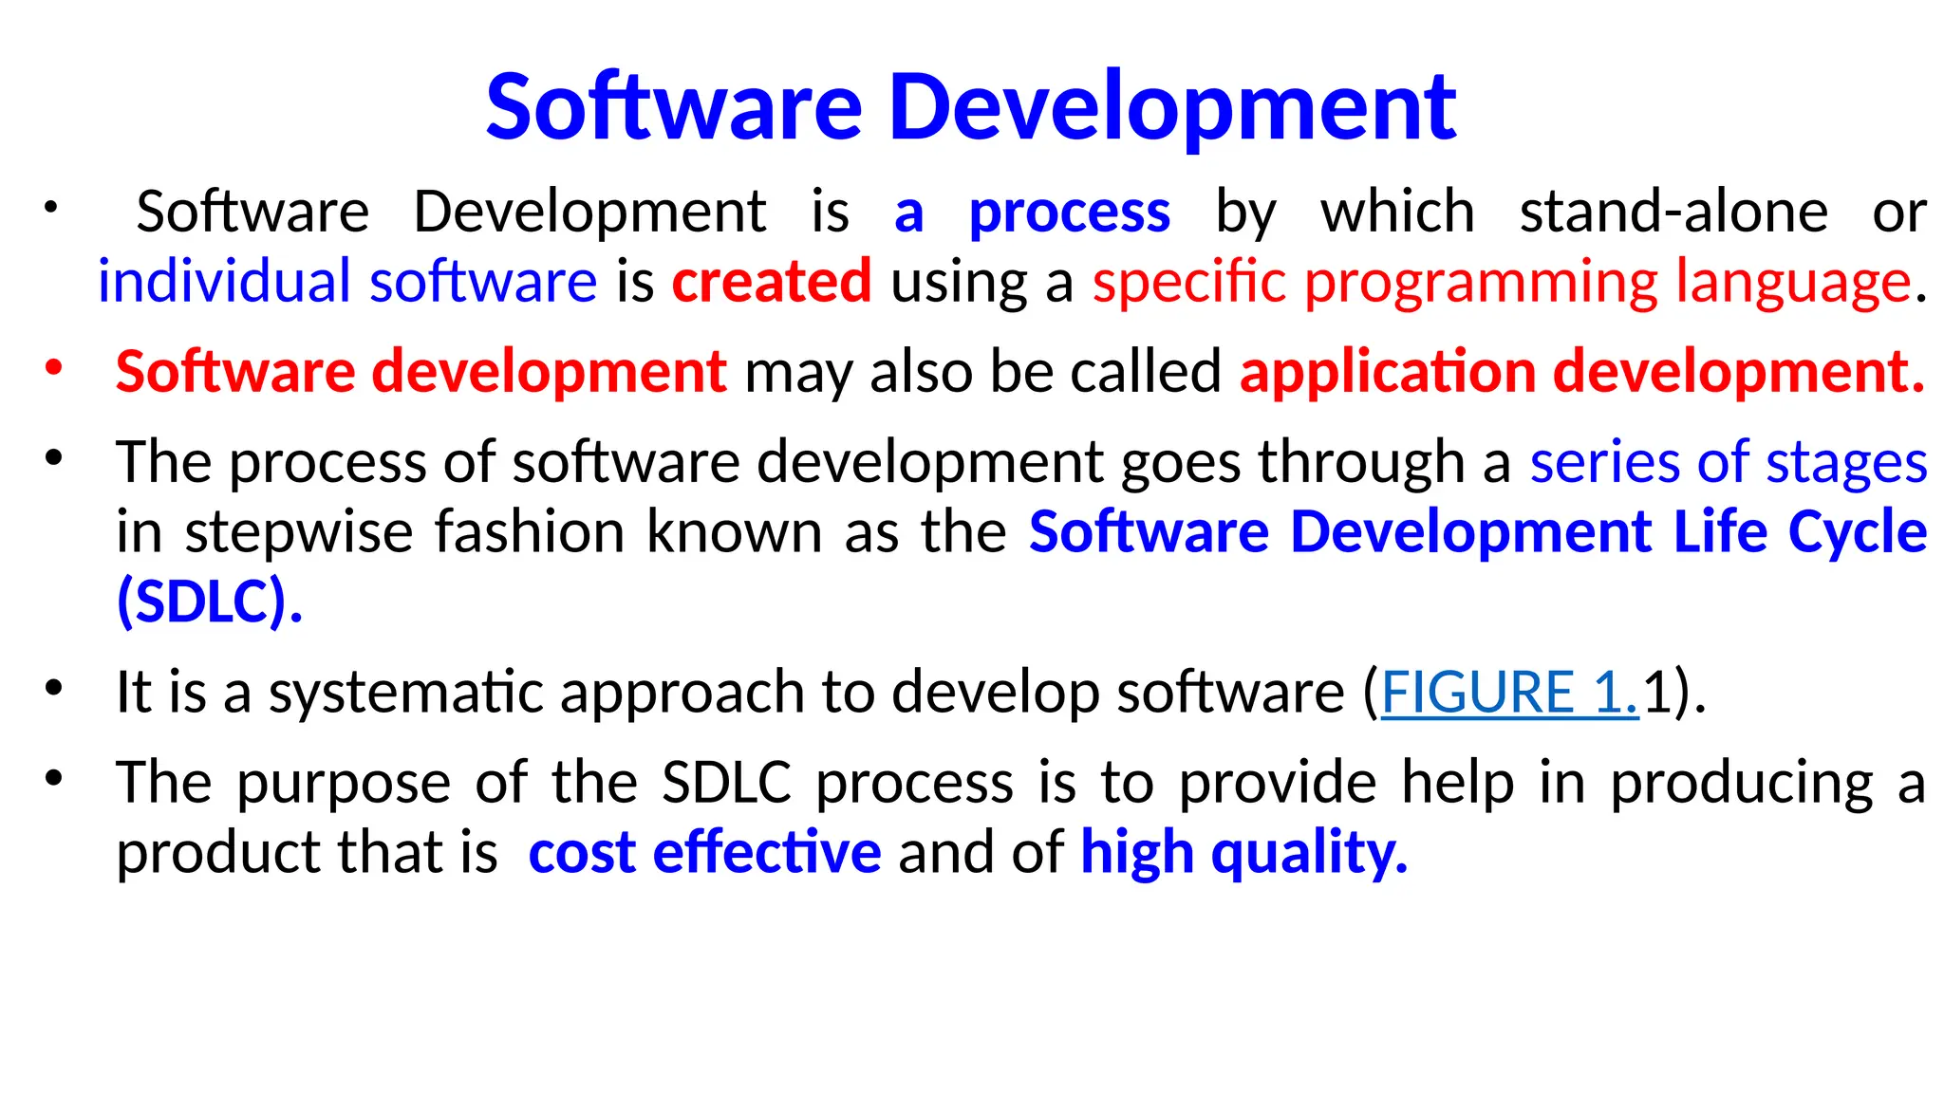Click the red 'Software development' bold phrase

pyautogui.click(x=421, y=371)
